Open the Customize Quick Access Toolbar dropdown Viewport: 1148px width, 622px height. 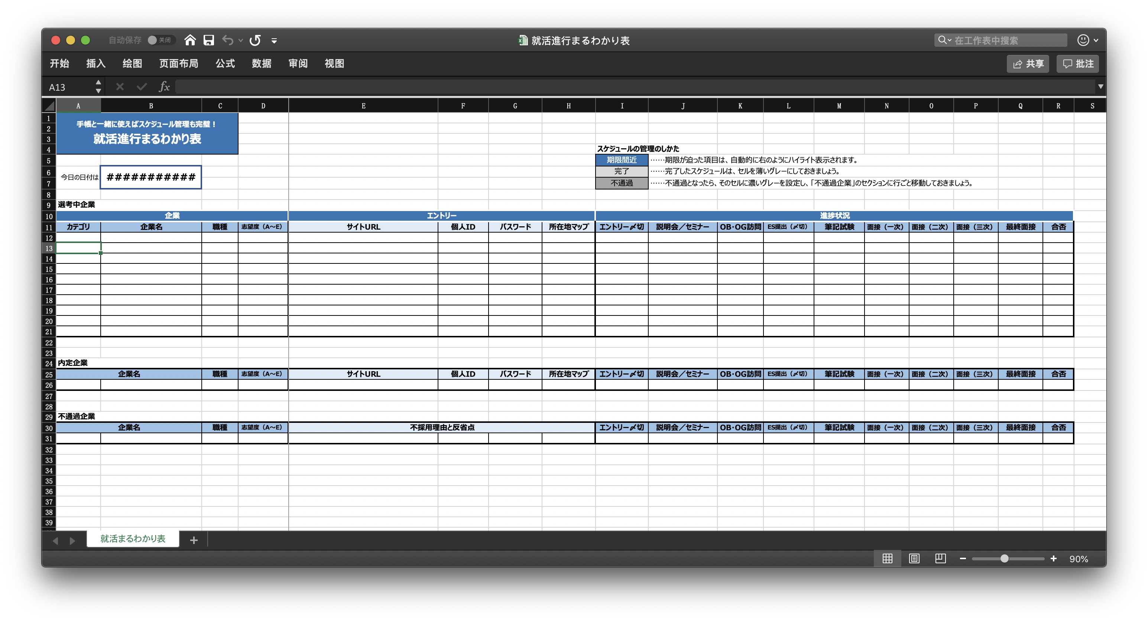(x=274, y=41)
